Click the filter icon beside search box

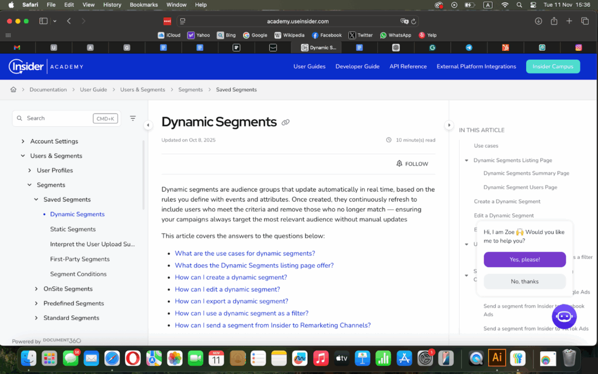133,118
